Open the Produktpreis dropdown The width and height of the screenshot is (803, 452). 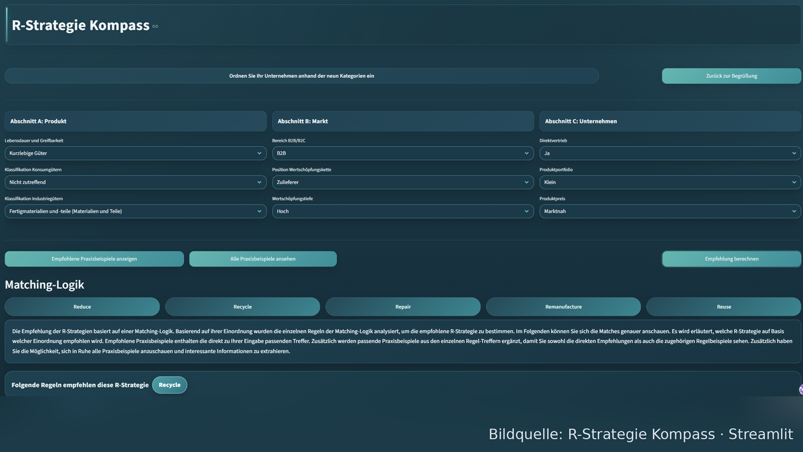[x=670, y=211]
